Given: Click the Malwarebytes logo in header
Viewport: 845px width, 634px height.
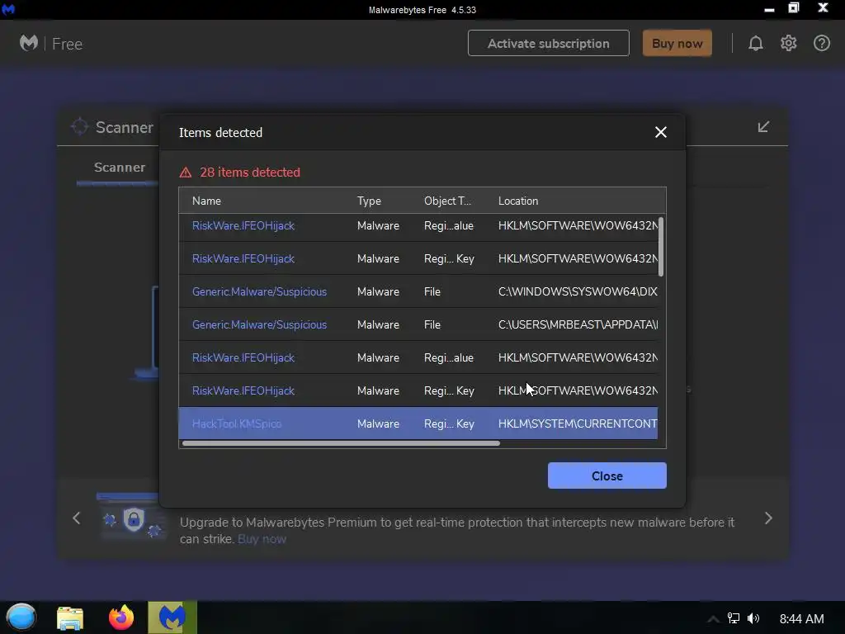Looking at the screenshot, I should pos(29,43).
